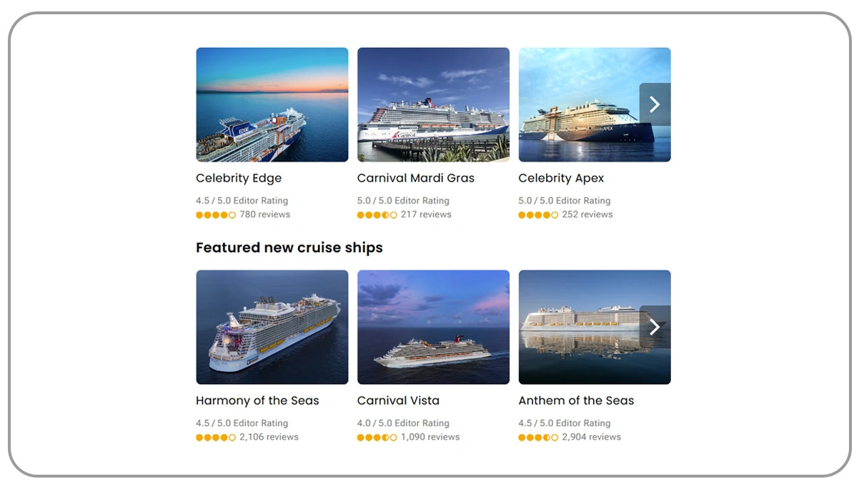Viewport: 859px width, 489px height.
Task: View the 780 reviews for Celebrity Edge
Action: [x=266, y=214]
